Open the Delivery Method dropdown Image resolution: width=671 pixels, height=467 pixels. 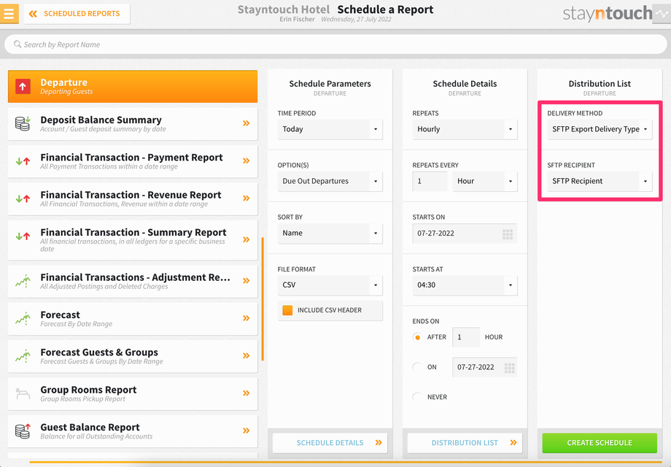[x=600, y=129]
